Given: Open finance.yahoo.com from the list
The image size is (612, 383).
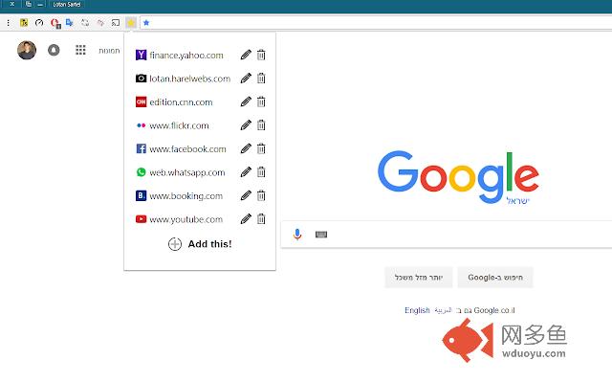Looking at the screenshot, I should [179, 56].
